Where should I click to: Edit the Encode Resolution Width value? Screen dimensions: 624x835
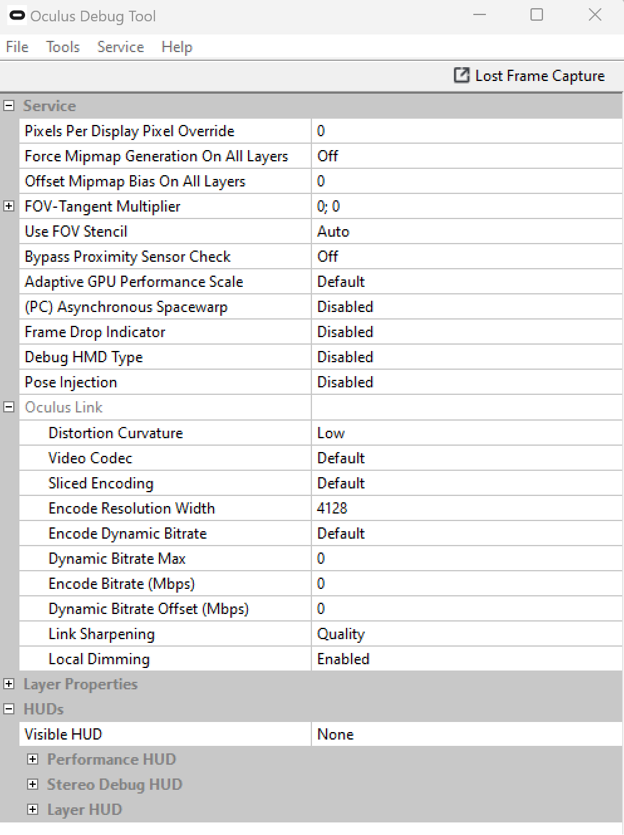466,508
